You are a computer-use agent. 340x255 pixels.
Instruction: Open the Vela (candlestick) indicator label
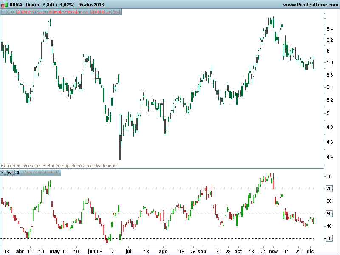41,173
